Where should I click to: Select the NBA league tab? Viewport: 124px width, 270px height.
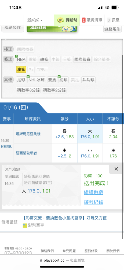pos(21,60)
